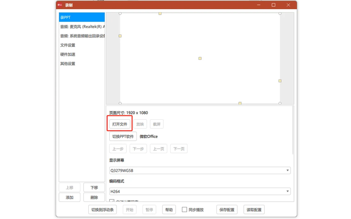Click 切换到浮动条 button
Viewport: 351px width, 219px height.
(x=102, y=210)
